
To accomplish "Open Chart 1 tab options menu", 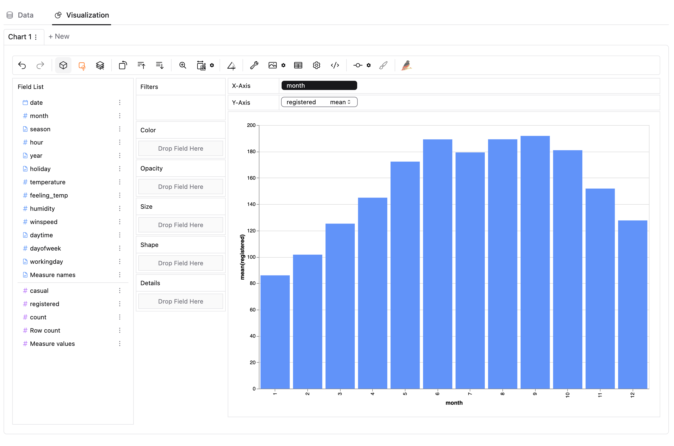I will click(36, 37).
